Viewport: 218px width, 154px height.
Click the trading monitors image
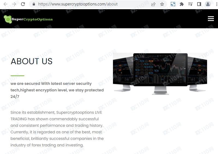pyautogui.click(x=160, y=74)
